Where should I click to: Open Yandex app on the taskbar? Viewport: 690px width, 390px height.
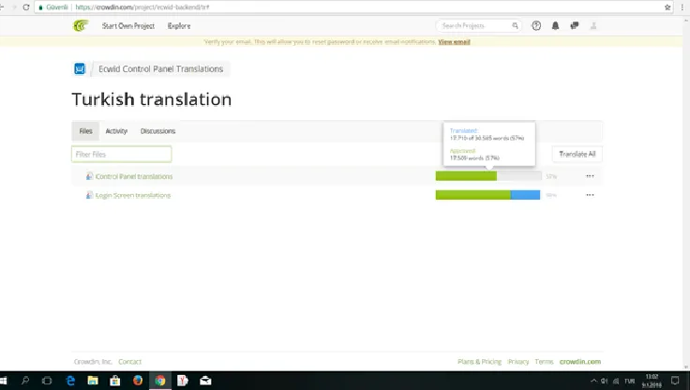183,381
